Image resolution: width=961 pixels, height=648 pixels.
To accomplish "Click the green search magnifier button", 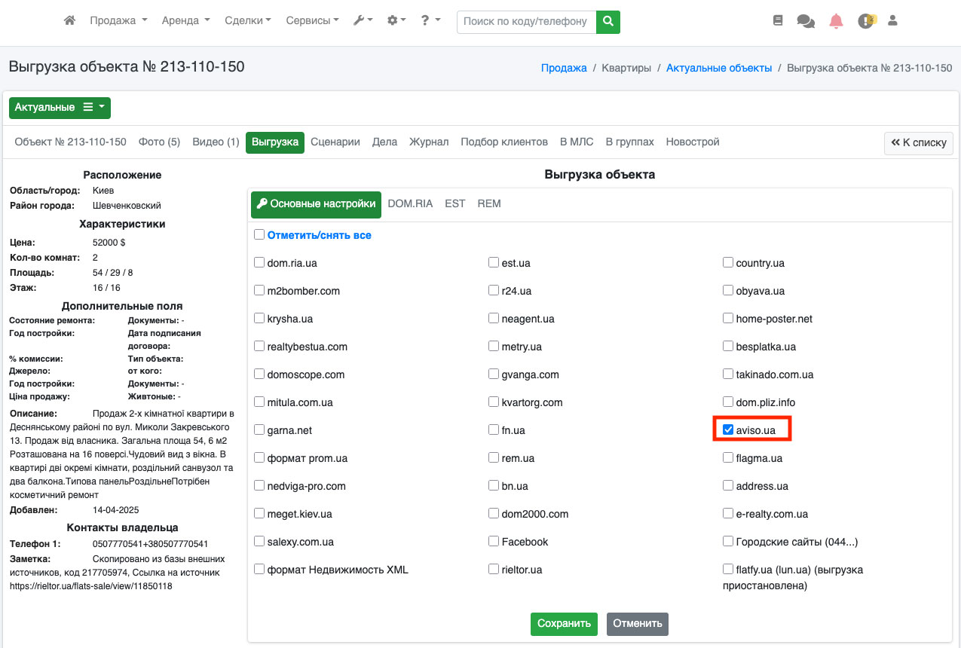I will 608,22.
